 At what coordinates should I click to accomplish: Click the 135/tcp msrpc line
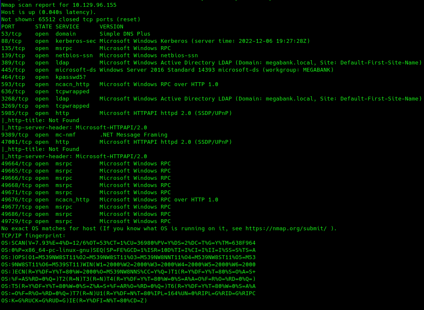coord(86,48)
